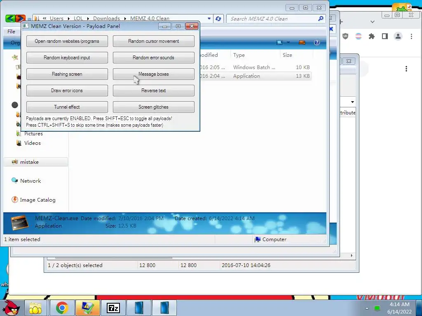Open Google Chrome from the taskbar
This screenshot has height=316, width=422.
(62, 308)
